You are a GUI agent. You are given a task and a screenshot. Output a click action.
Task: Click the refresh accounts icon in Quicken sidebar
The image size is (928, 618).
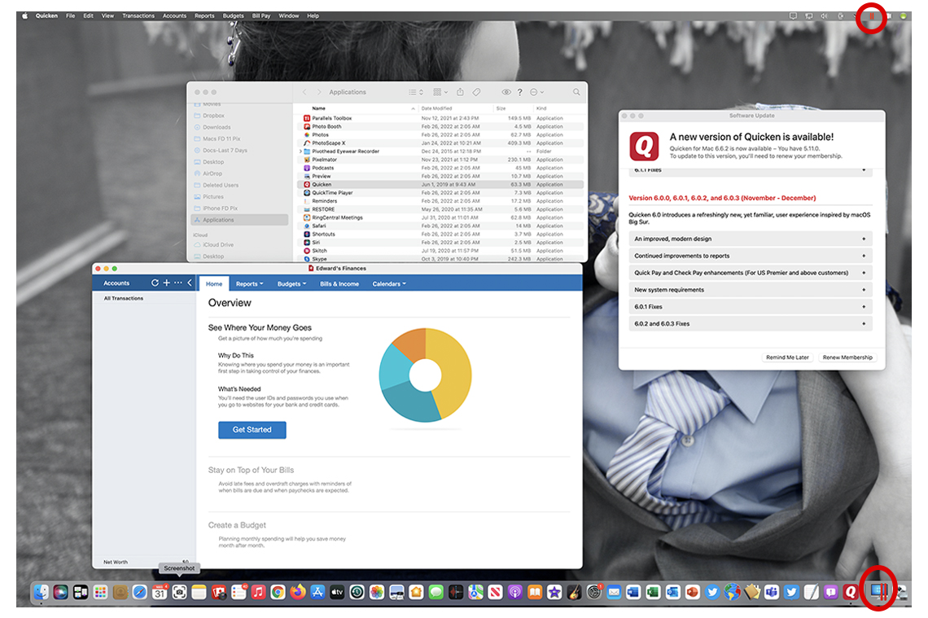(x=155, y=283)
